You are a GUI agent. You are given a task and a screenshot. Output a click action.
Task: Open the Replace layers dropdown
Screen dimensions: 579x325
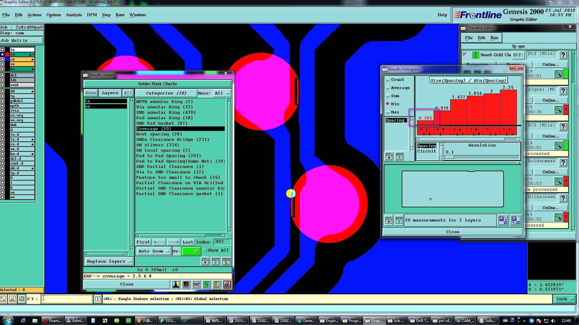tap(109, 261)
